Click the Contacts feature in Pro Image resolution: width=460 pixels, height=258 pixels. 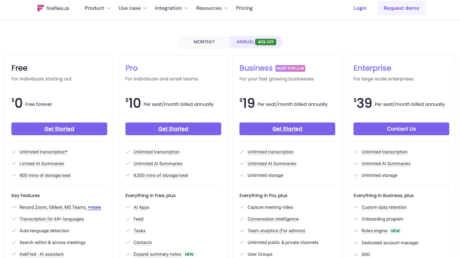(143, 242)
